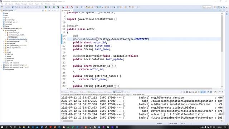The width and height of the screenshot is (229, 129).
Task: Select Actor.java in Project Explorer
Action: [14, 37]
